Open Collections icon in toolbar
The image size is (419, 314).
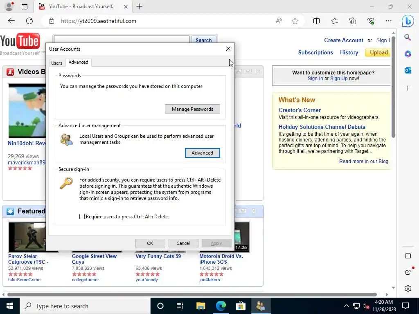pyautogui.click(x=353, y=21)
